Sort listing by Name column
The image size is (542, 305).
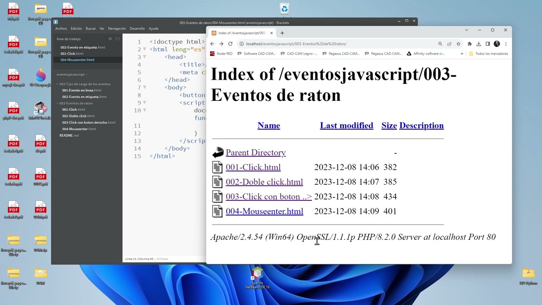click(269, 125)
